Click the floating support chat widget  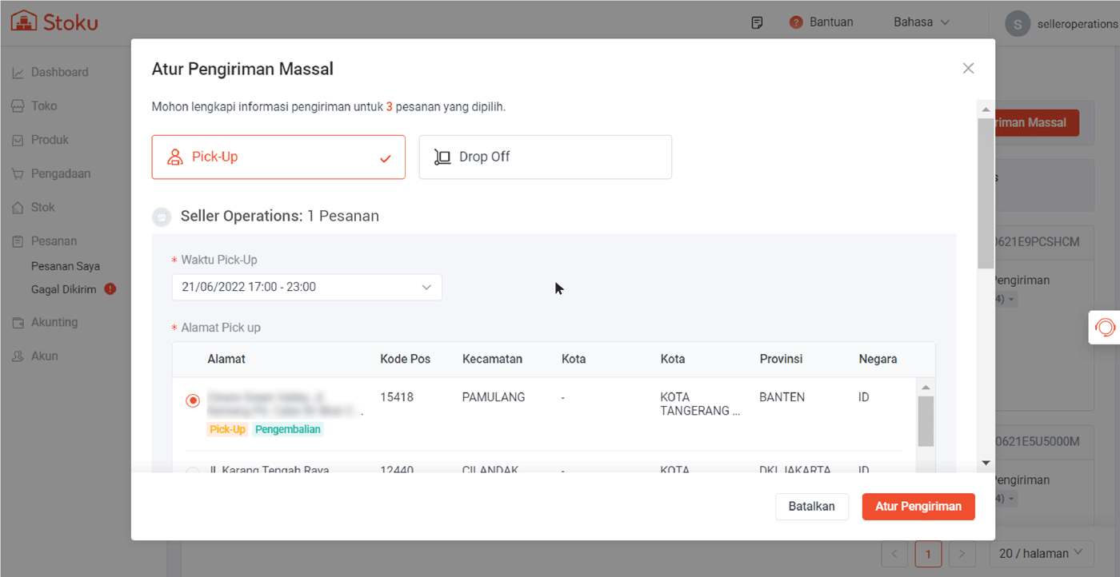tap(1105, 327)
